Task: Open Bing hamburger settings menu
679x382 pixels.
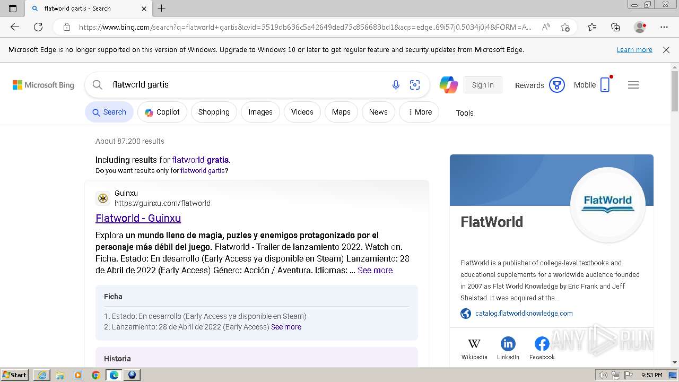Action: point(633,85)
